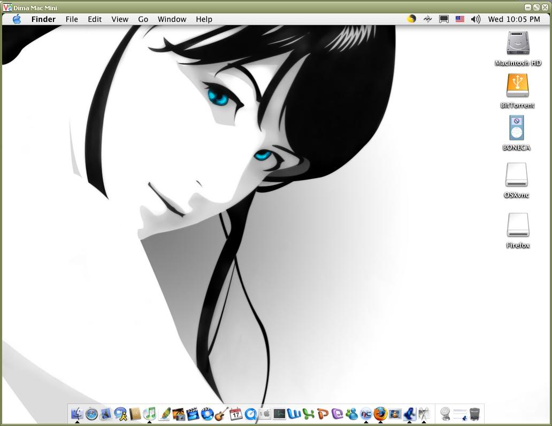The width and height of the screenshot is (552, 426).
Task: Launch Microsoft Word from the Dock
Action: click(x=294, y=414)
